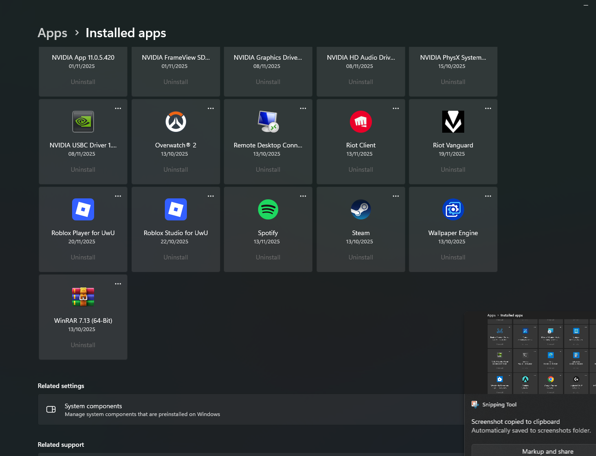Viewport: 596px width, 456px height.
Task: Go back to Apps breadcrumb
Action: tap(52, 33)
